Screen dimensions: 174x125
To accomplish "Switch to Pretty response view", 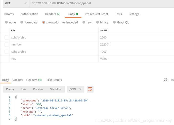I will (10, 89).
